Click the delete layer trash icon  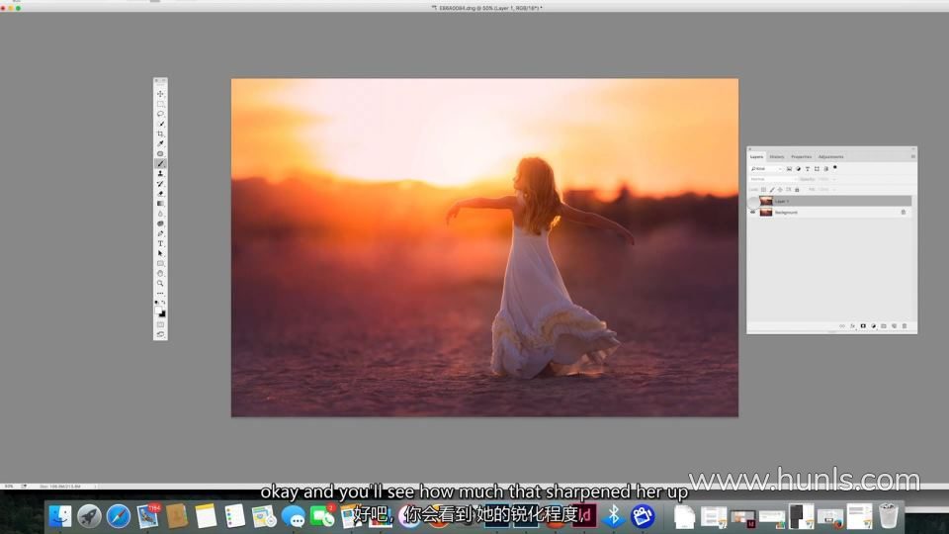904,325
